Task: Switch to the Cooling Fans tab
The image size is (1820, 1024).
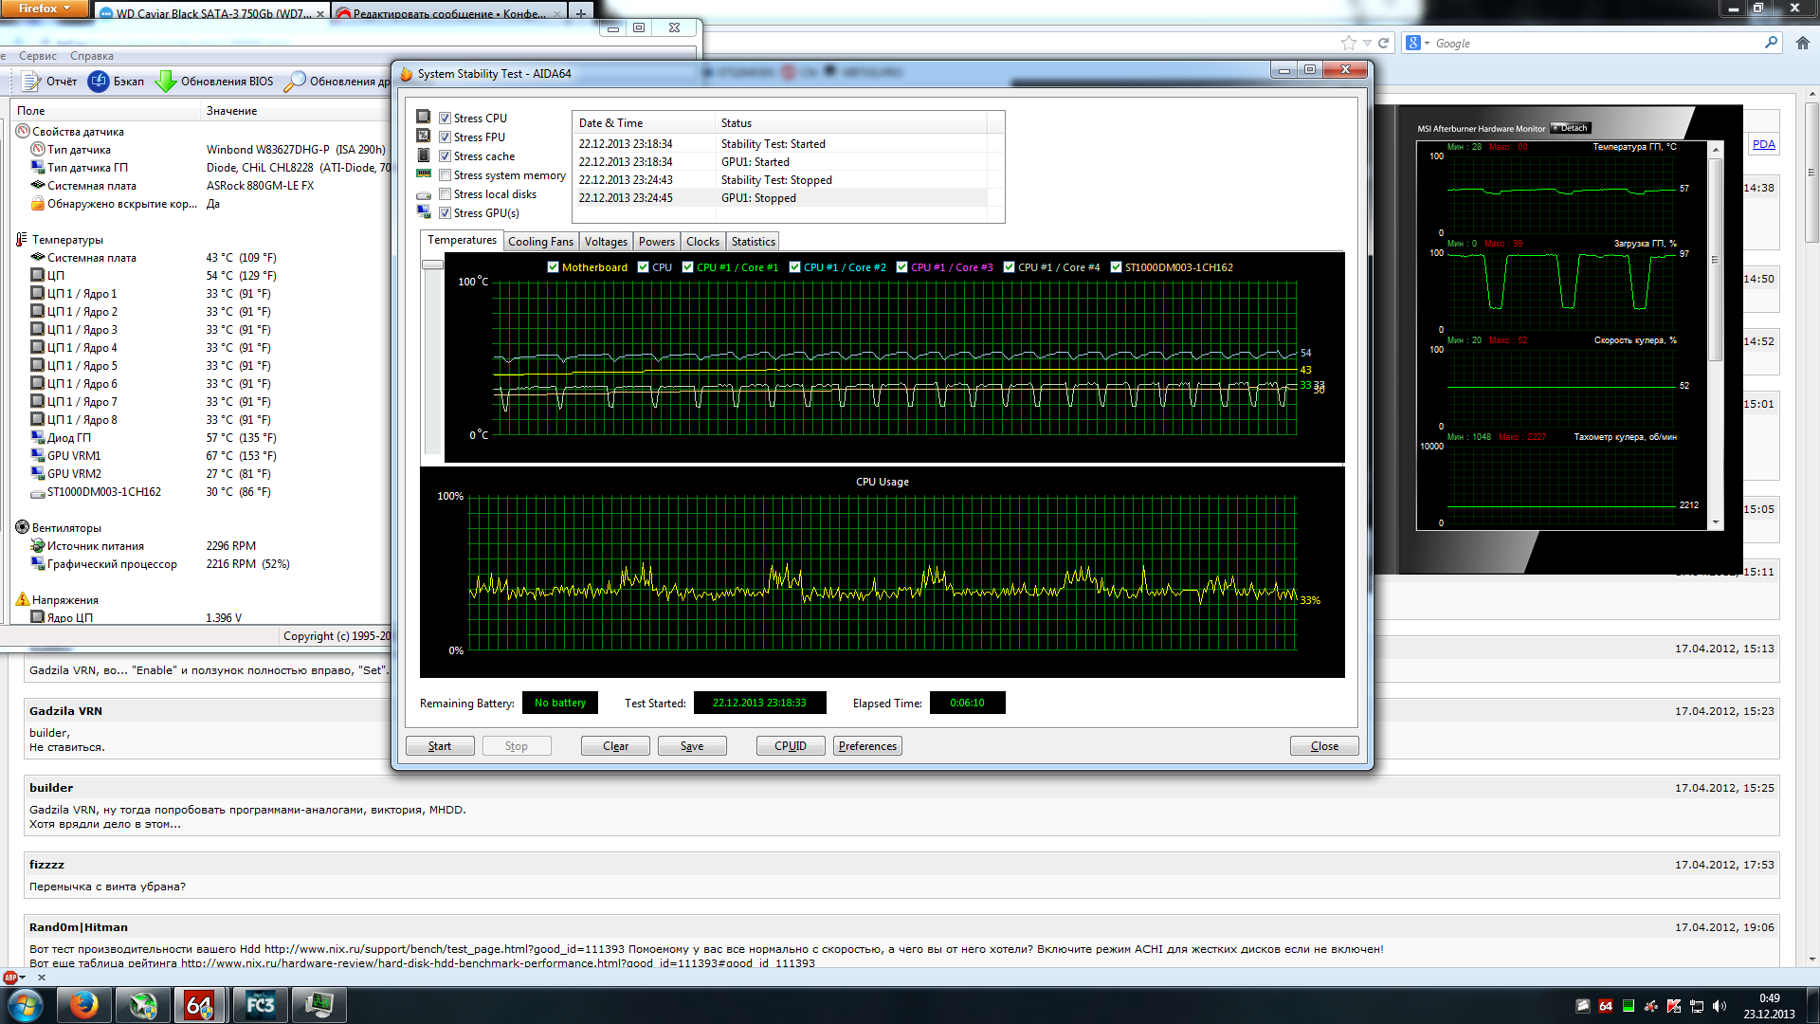Action: pyautogui.click(x=540, y=242)
